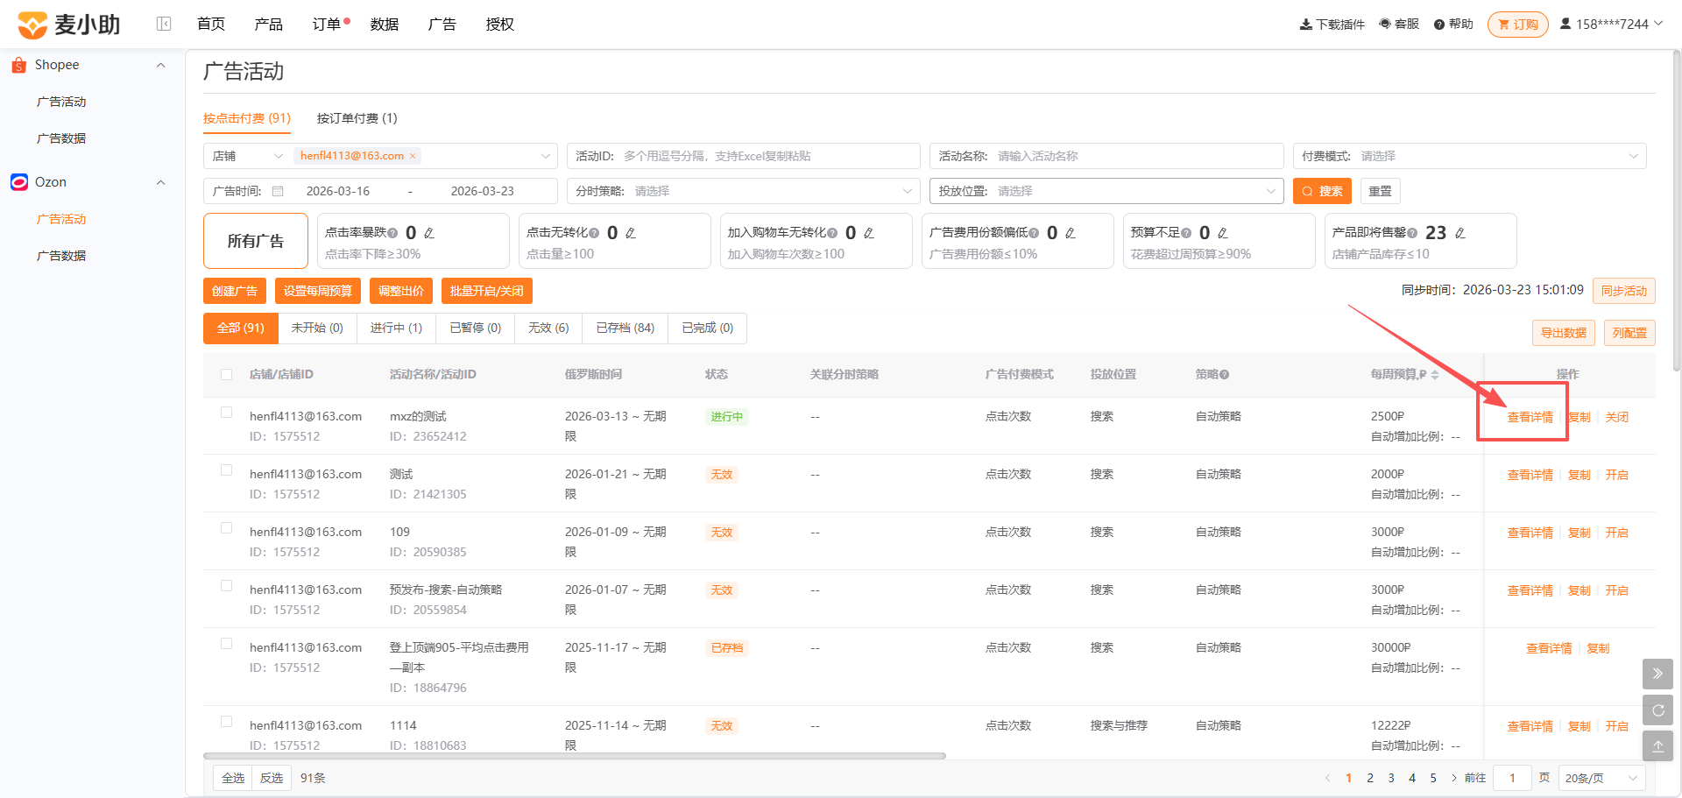Go to previous page arrow

point(1328,778)
